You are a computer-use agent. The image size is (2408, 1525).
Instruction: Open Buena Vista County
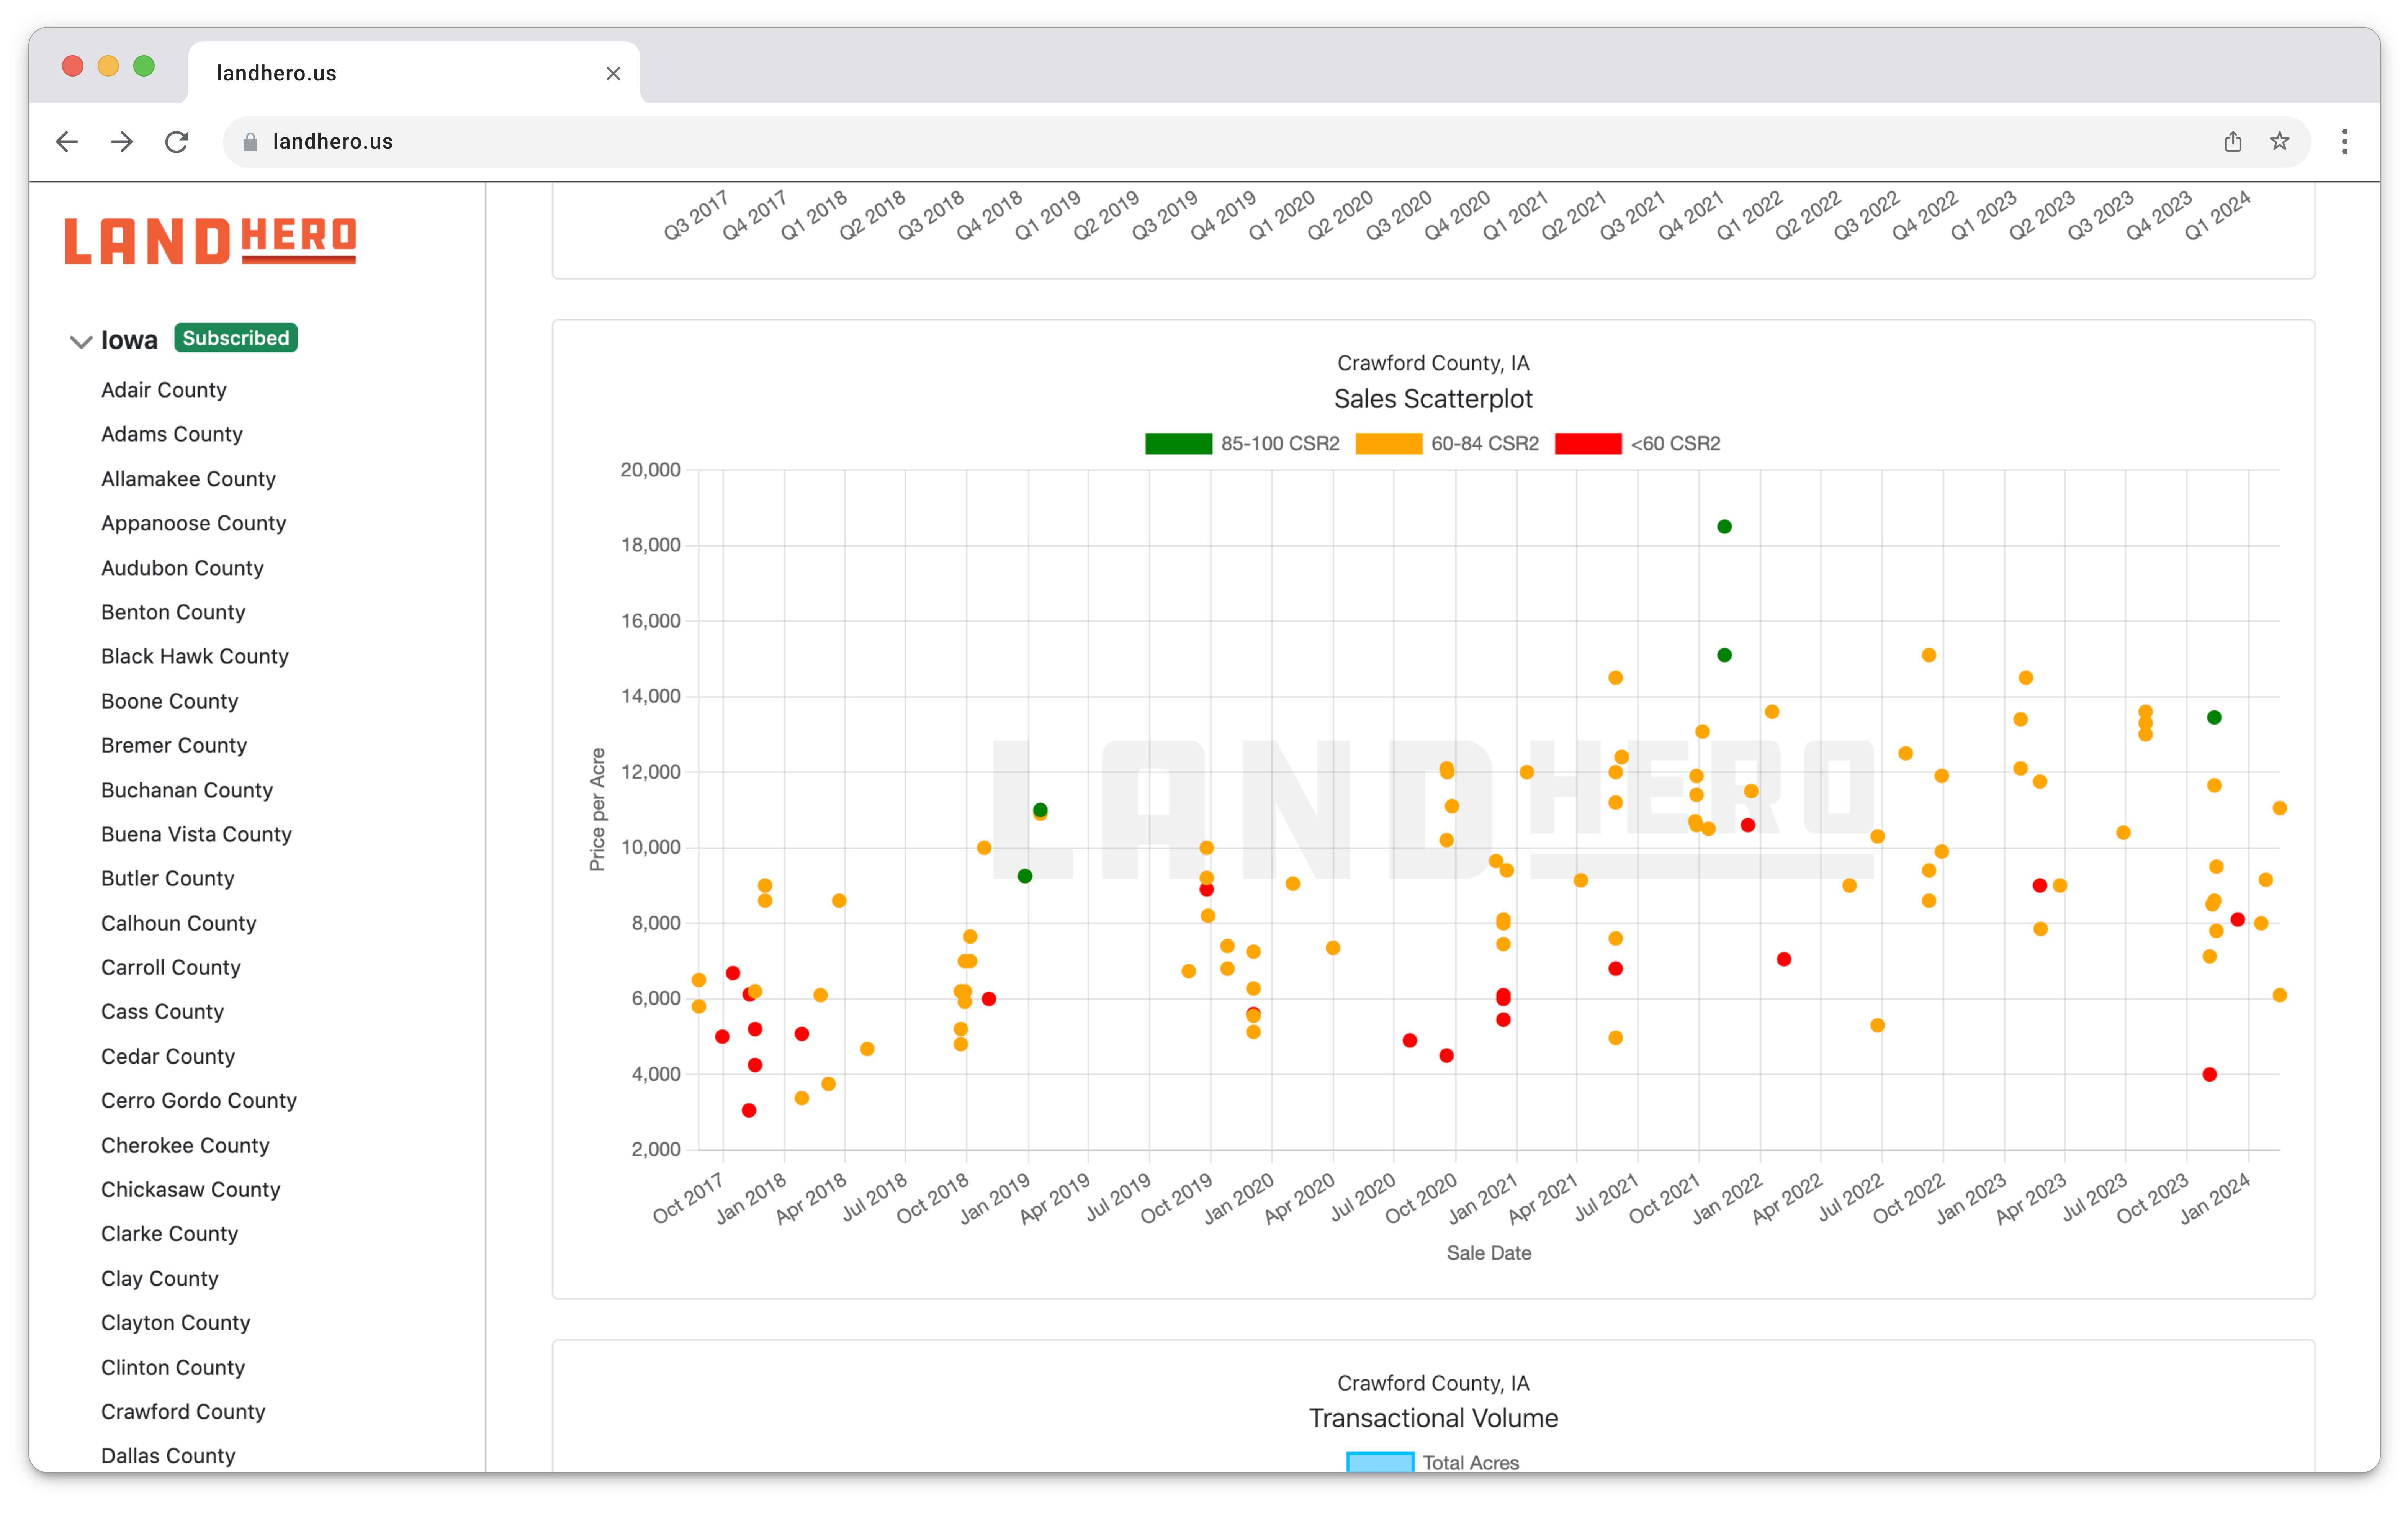pyautogui.click(x=196, y=834)
